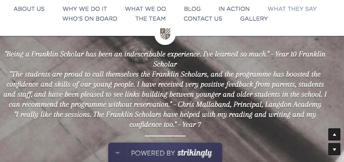Click the white divider line below testimonials

(x=165, y=136)
